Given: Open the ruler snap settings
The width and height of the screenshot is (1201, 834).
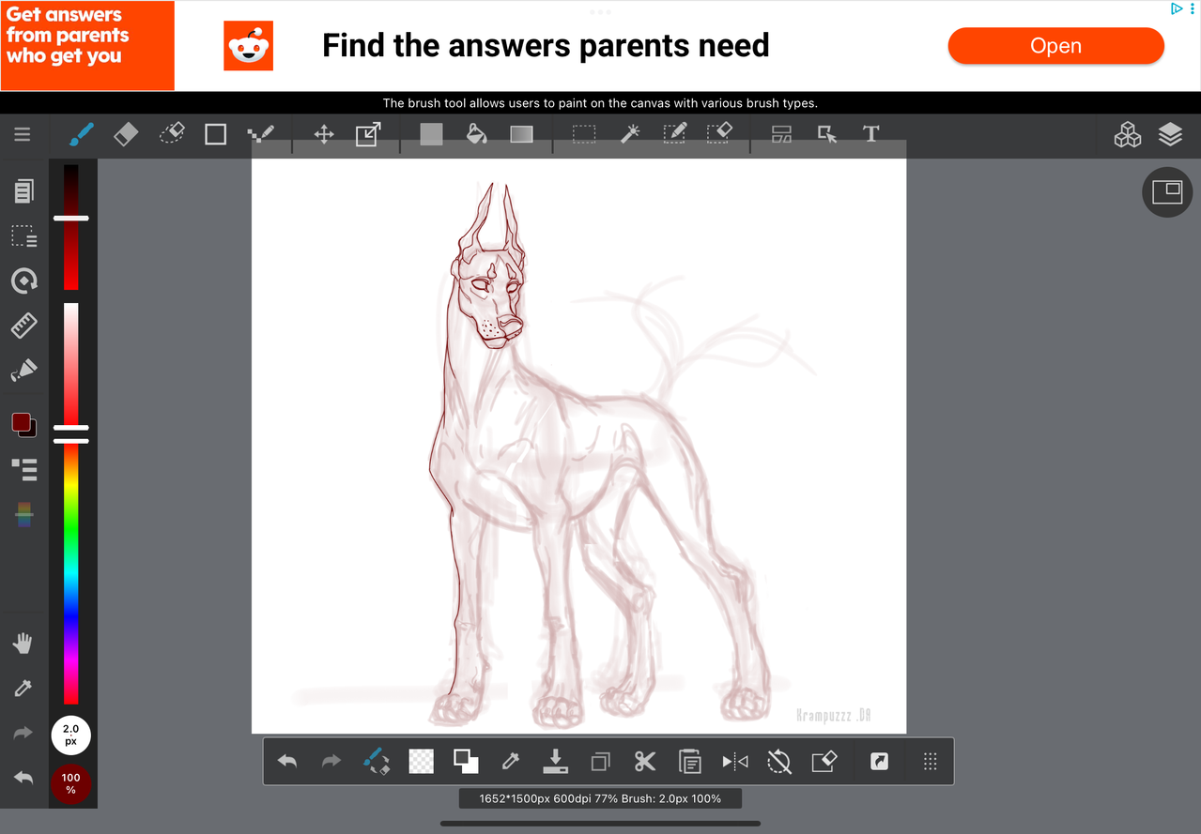Looking at the screenshot, I should pos(24,326).
